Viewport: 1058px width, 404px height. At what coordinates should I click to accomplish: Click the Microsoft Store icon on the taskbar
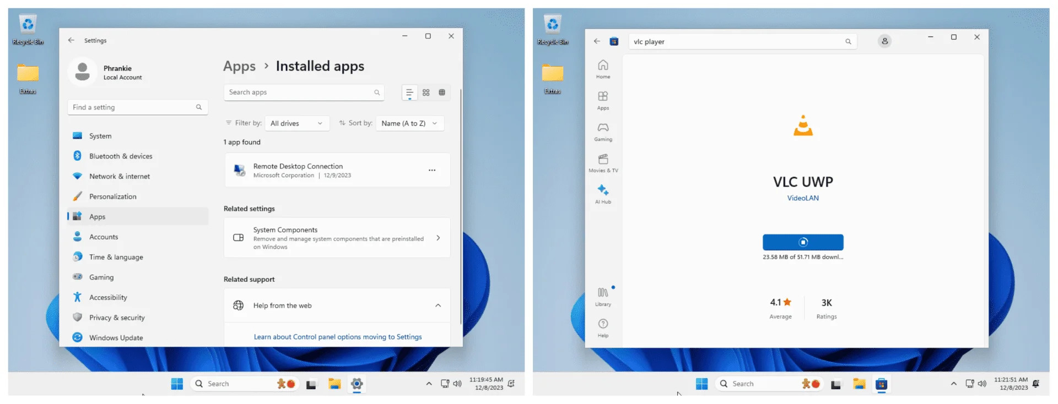pyautogui.click(x=882, y=384)
